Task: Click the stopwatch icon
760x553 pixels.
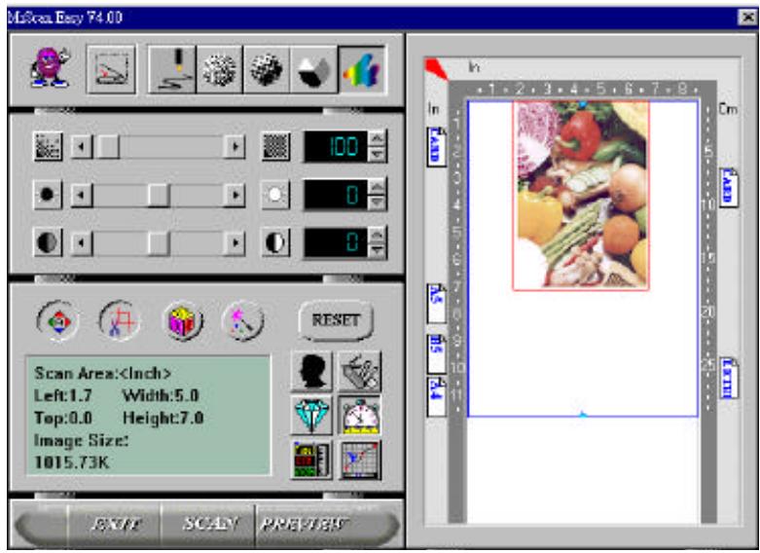Action: (x=359, y=416)
